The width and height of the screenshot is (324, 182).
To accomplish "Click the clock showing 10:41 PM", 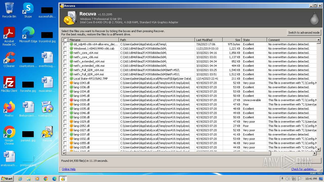I will (x=311, y=179).
